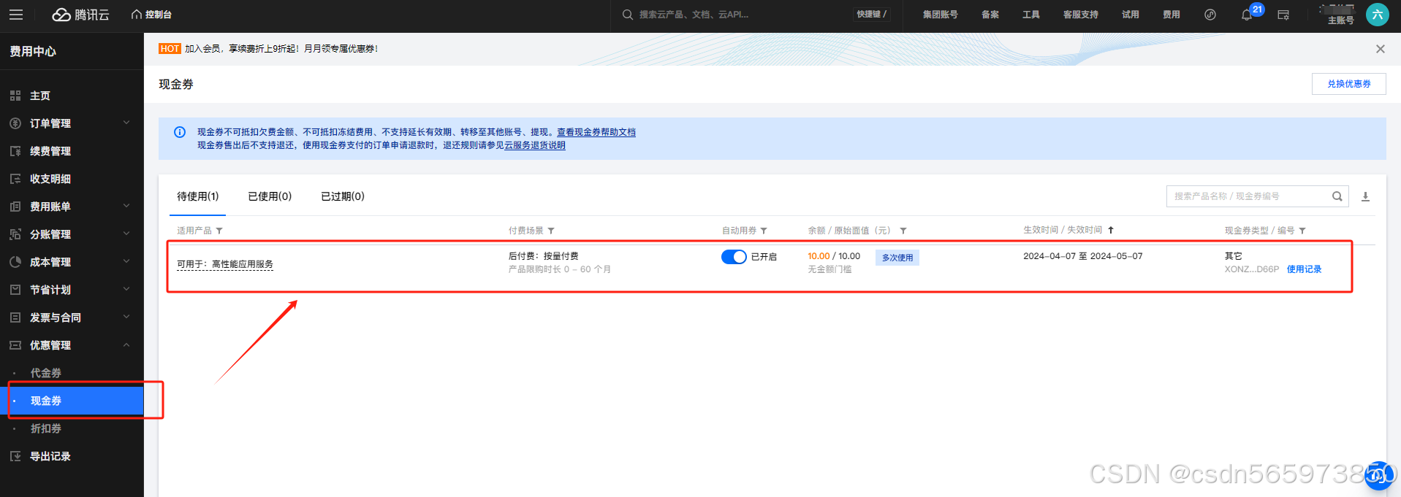1401x497 pixels.
Task: Open 客服支持 menu
Action: click(1081, 15)
